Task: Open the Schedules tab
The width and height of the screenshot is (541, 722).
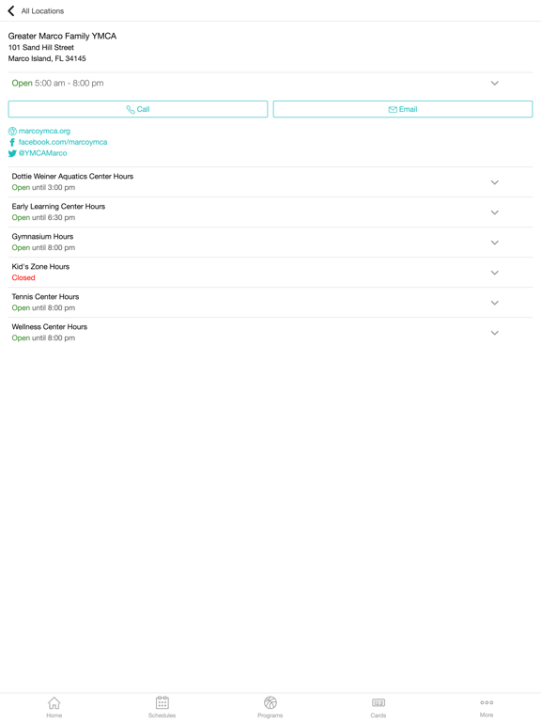Action: click(162, 707)
